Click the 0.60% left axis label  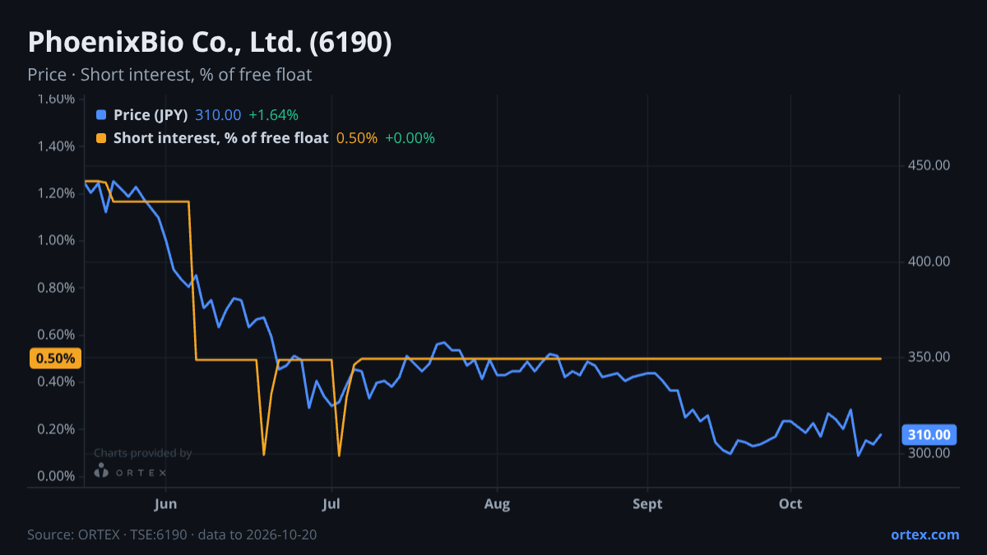click(56, 335)
